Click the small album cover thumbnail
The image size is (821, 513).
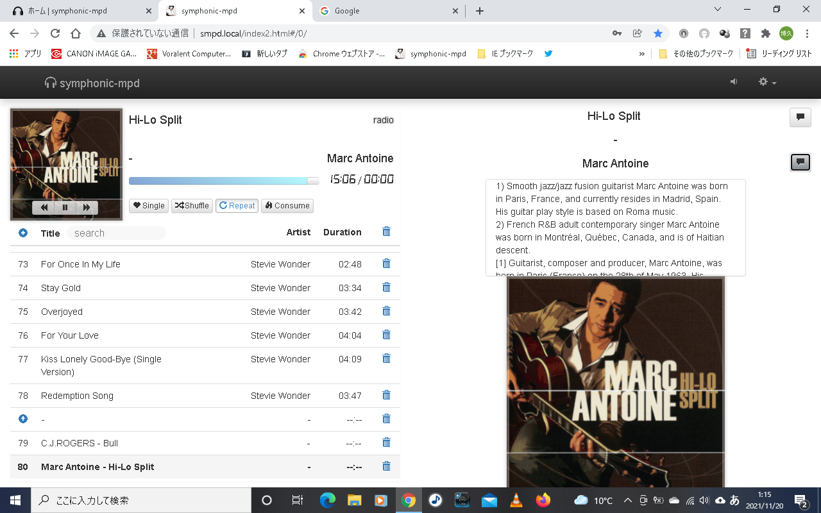click(66, 164)
